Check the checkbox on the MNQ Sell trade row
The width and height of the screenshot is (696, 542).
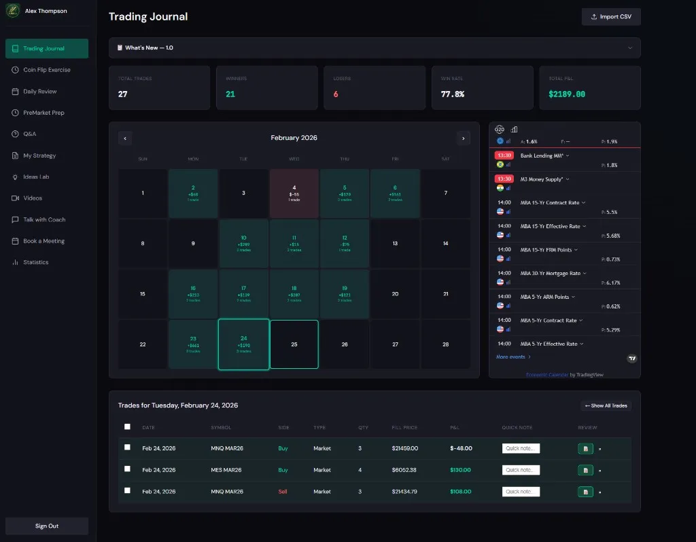coord(127,491)
